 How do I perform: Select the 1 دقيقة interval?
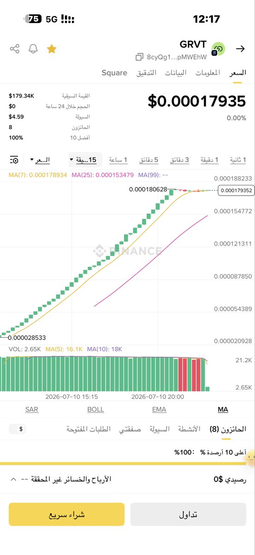tap(209, 160)
